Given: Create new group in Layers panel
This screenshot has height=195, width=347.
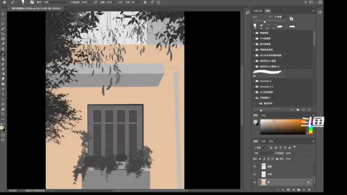Looking at the screenshot, I should click(299, 190).
